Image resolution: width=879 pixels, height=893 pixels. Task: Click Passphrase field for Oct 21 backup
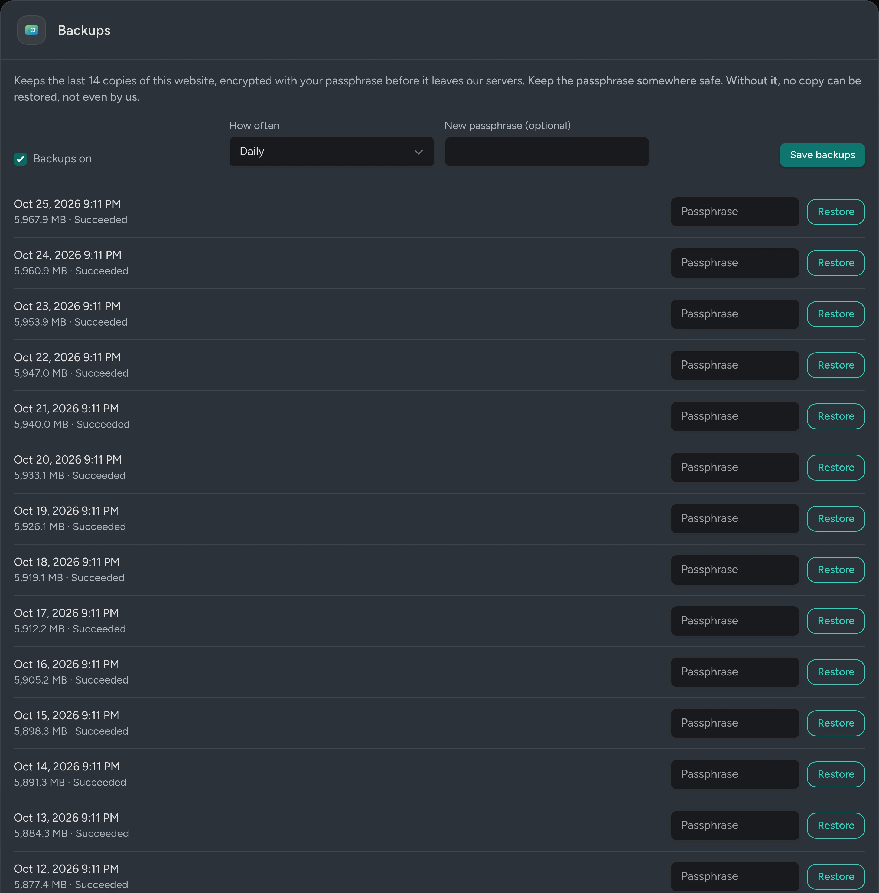[735, 416]
